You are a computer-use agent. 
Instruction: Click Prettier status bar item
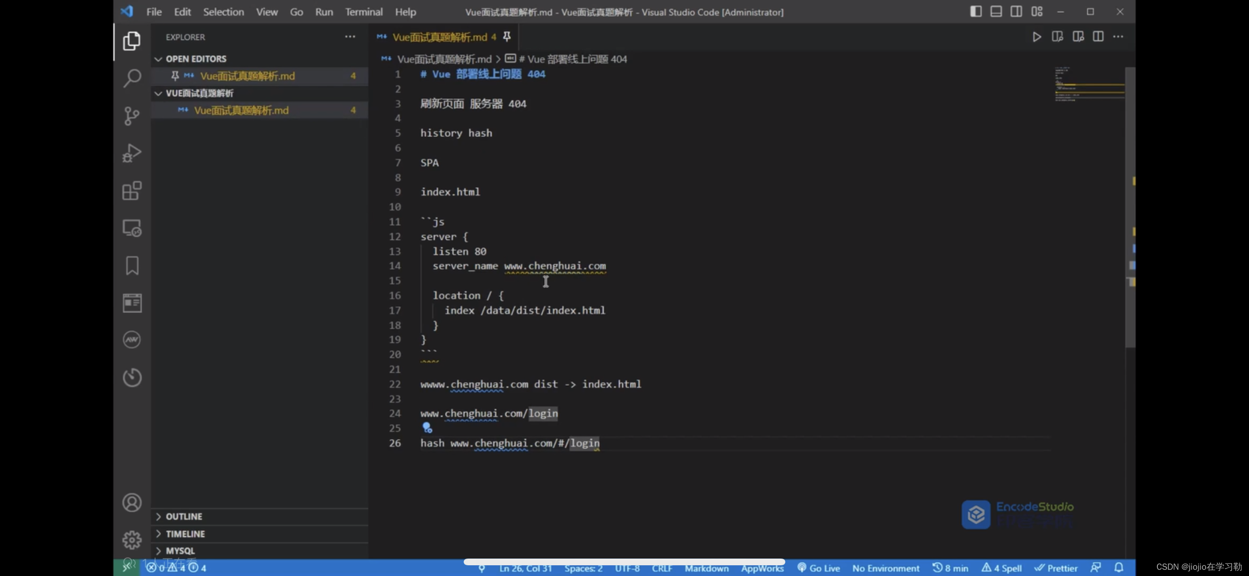point(1056,568)
